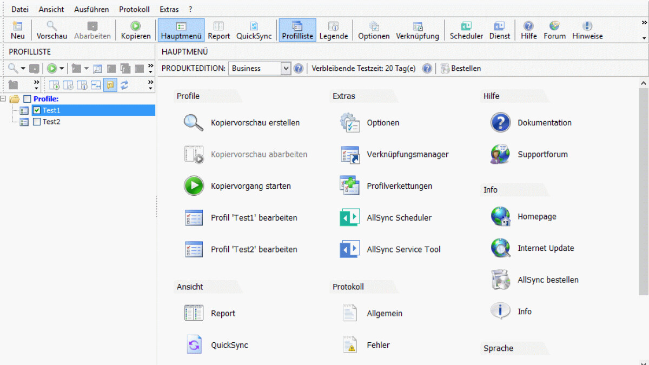Viewport: 649px width, 365px height.
Task: Click the Bestellen button
Action: tap(460, 68)
